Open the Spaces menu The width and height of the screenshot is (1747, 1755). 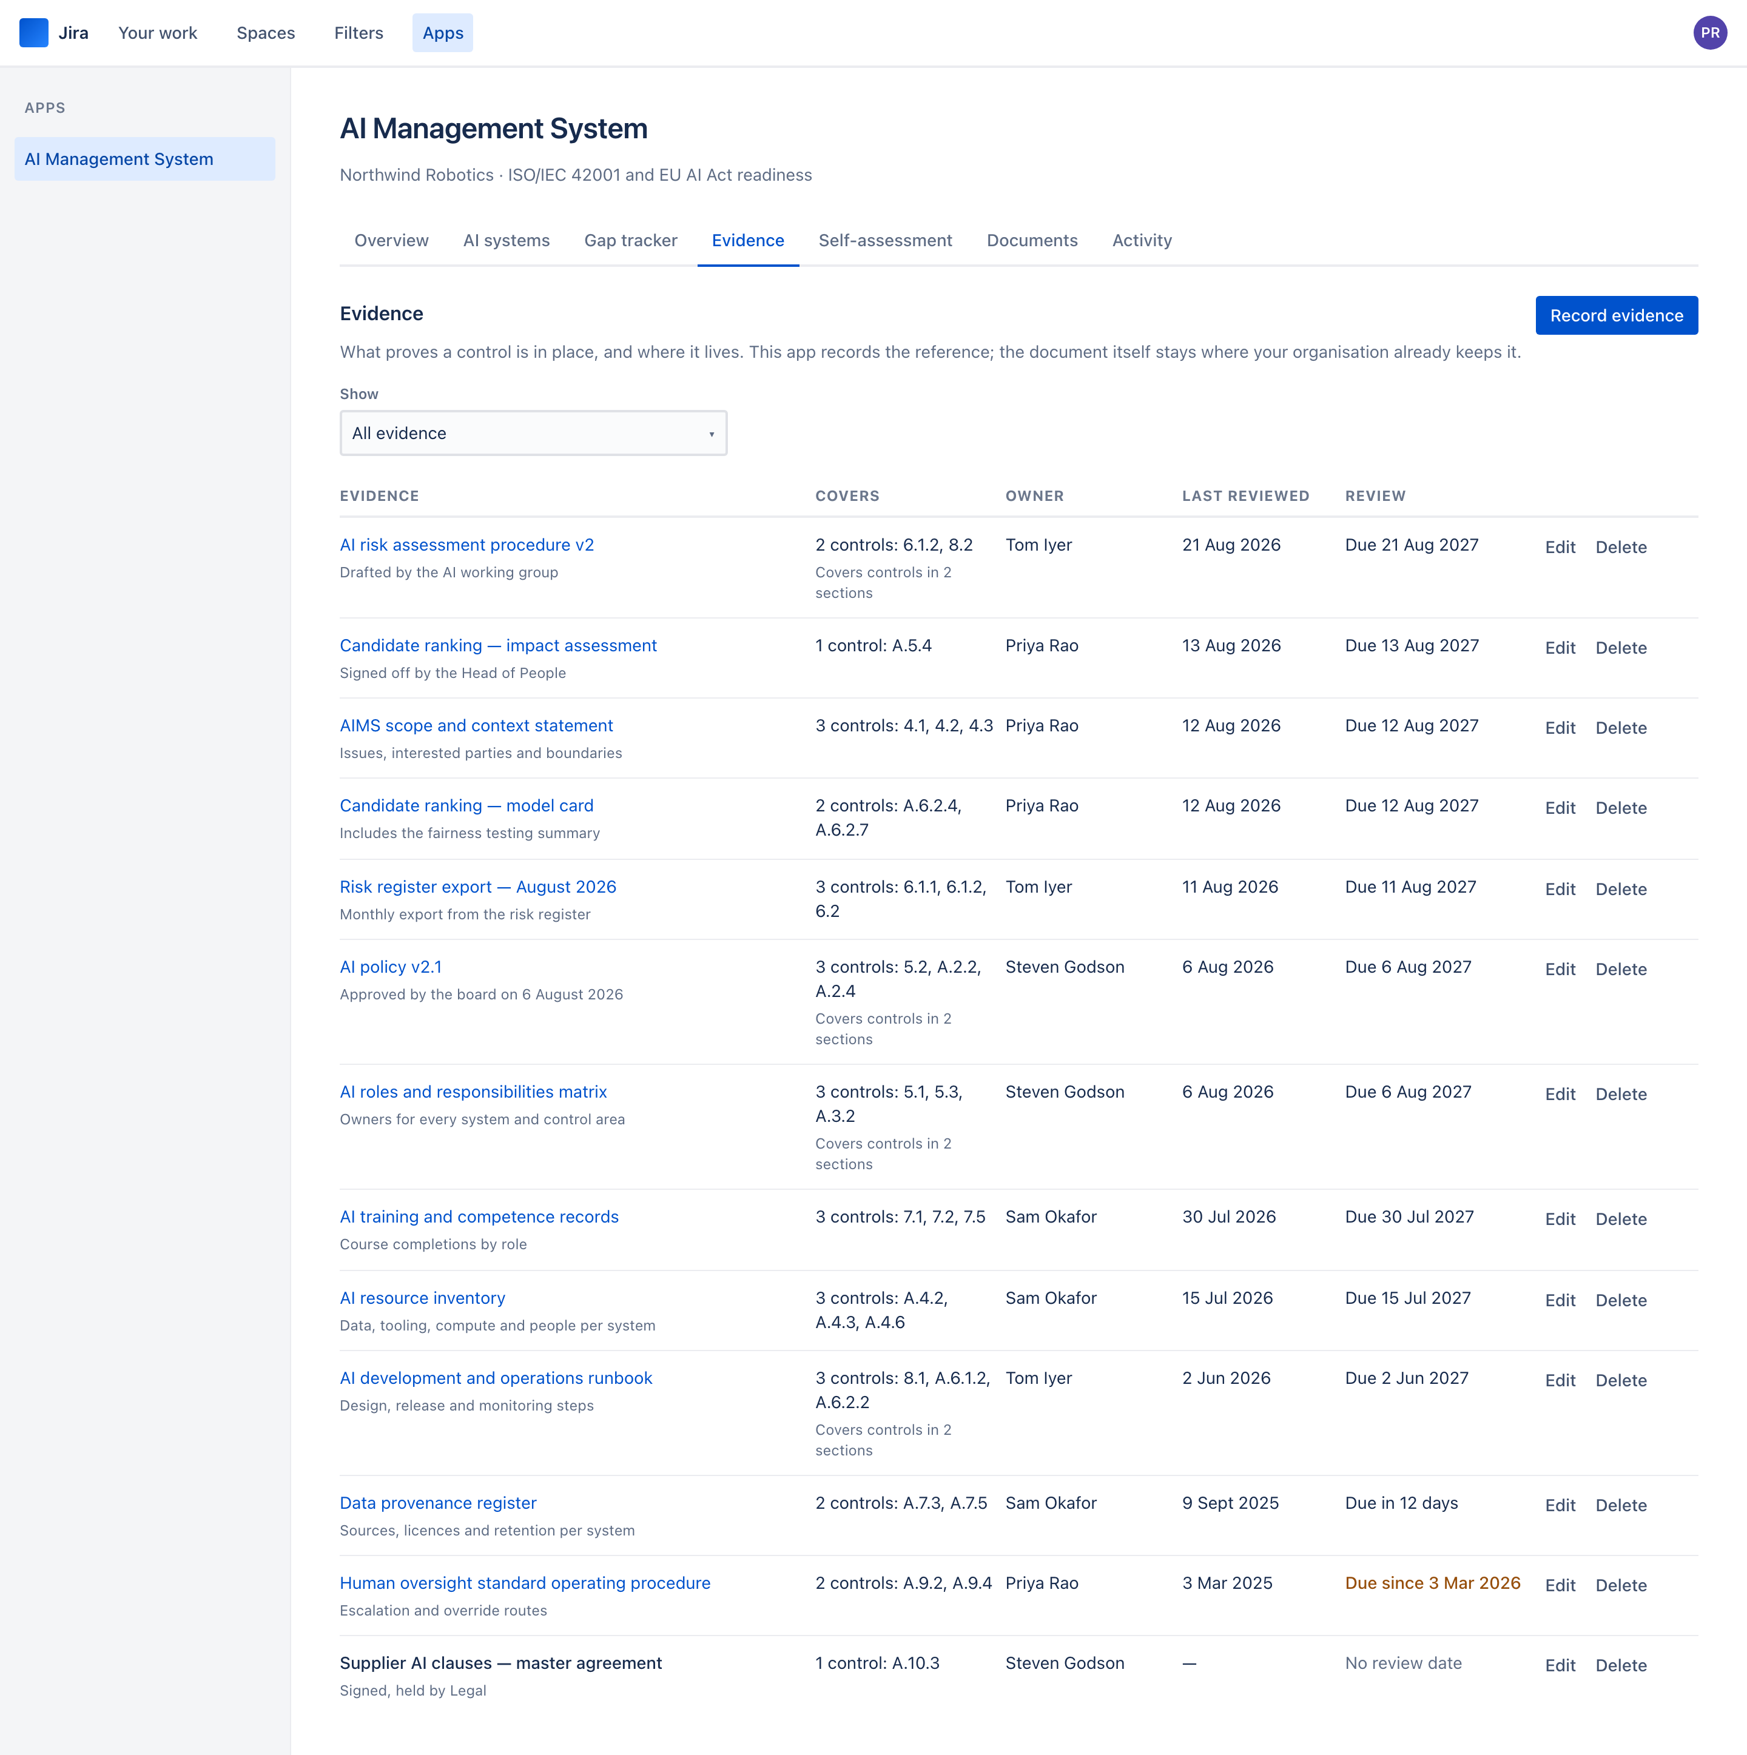point(265,33)
